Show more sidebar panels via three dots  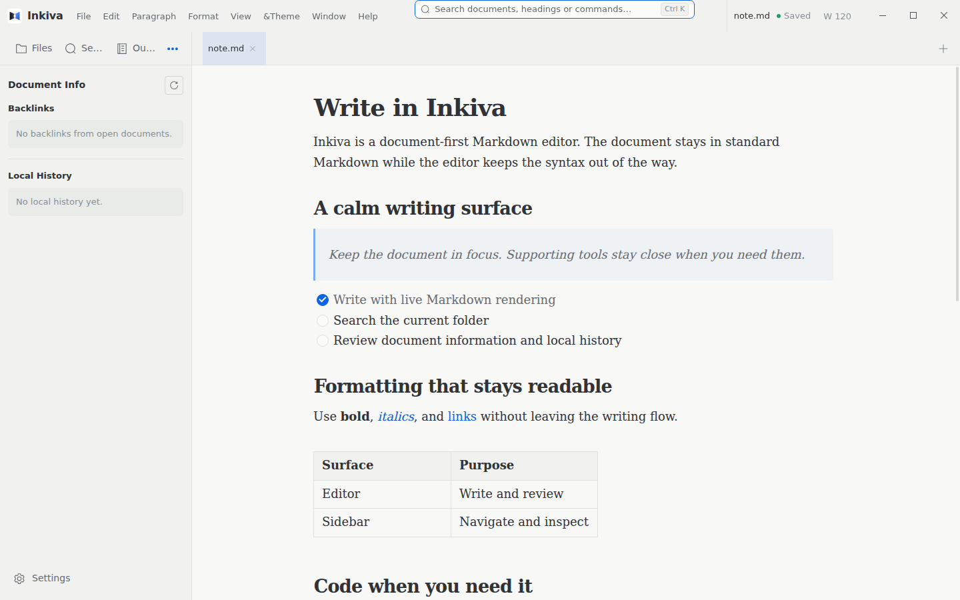coord(173,49)
